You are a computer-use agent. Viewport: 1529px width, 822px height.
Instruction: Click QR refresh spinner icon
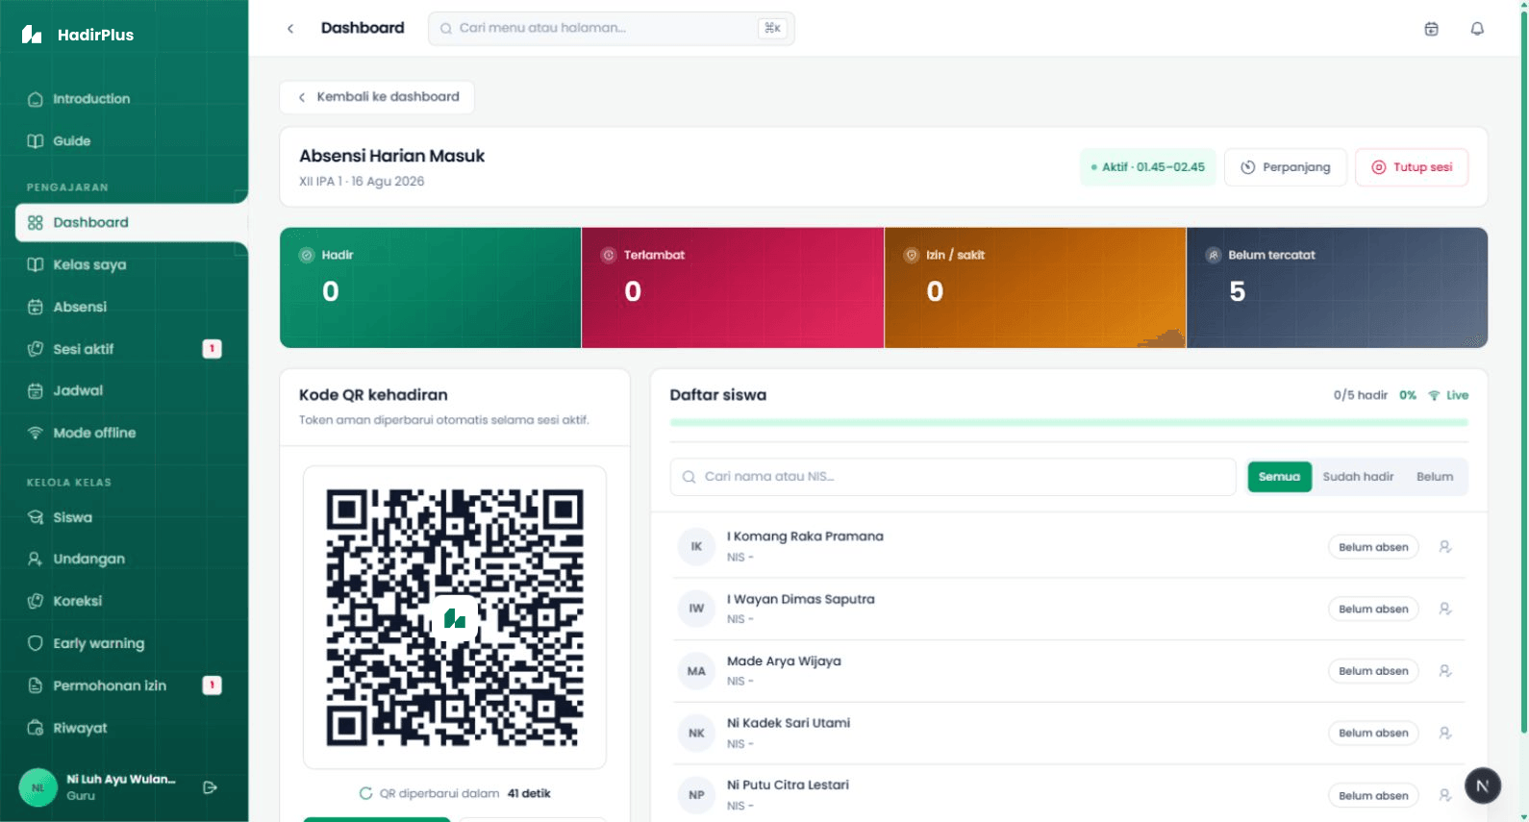point(365,793)
